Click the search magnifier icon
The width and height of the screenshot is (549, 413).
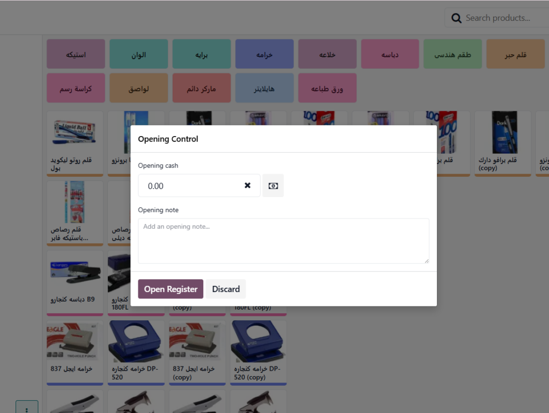[456, 18]
